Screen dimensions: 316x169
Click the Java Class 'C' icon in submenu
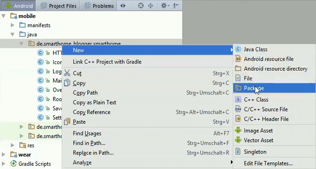(x=238, y=49)
